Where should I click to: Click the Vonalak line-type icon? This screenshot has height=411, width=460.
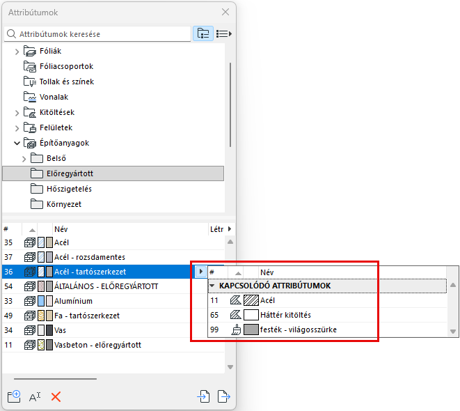click(x=30, y=97)
